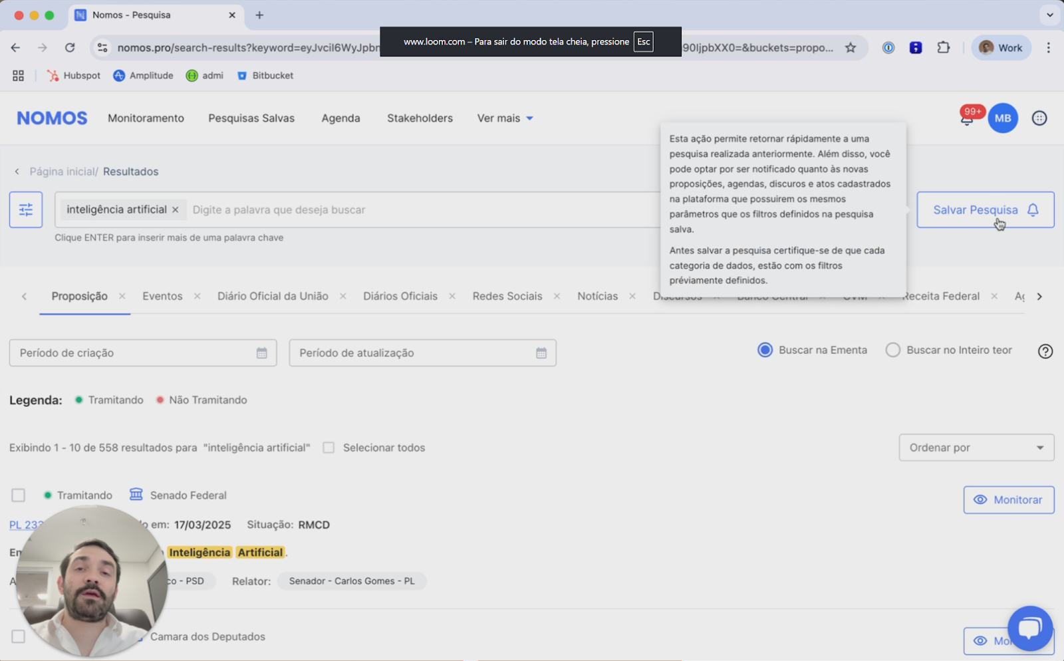Screen dimensions: 1064x661
Task: Click the Período de atualização field
Action: click(422, 353)
